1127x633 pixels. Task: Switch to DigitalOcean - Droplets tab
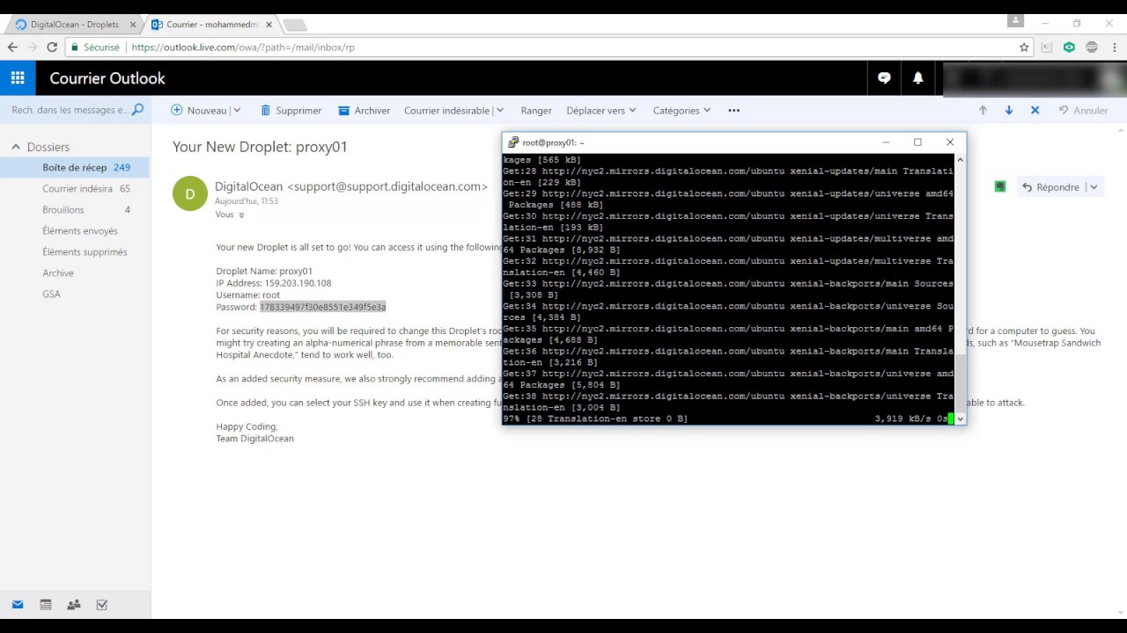(74, 25)
